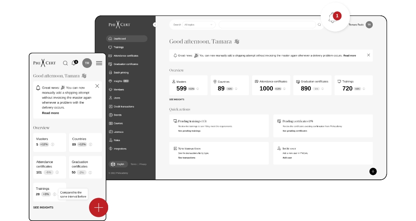Open the Terms link in sidebar footer
This screenshot has width=416, height=221.
coord(134,164)
